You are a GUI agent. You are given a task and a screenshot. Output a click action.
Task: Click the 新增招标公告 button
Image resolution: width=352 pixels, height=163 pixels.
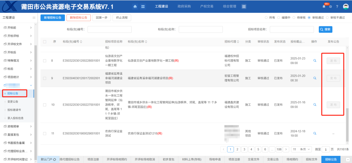pyautogui.click(x=52, y=18)
